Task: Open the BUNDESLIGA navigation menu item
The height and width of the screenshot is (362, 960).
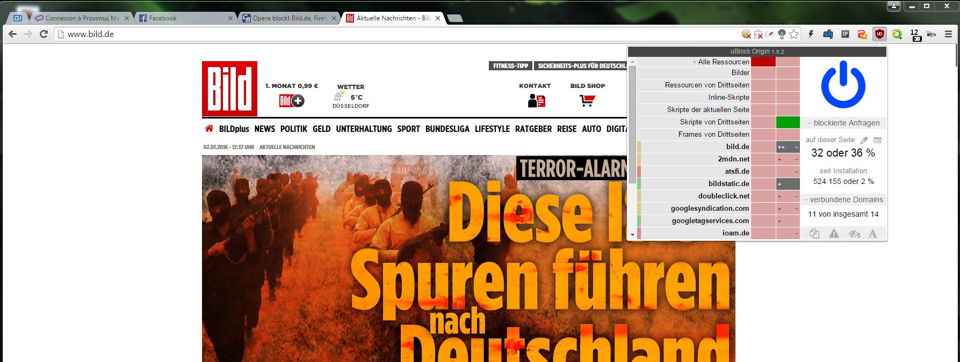Action: 447,129
